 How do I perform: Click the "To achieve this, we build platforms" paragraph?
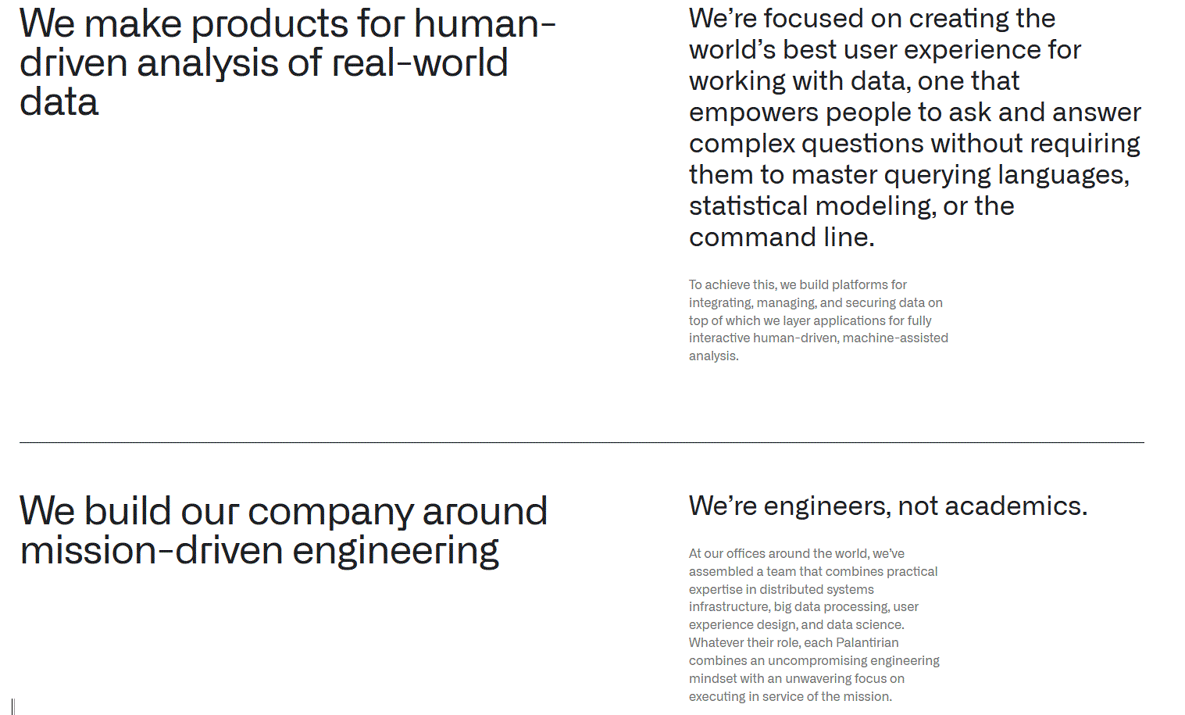tap(819, 320)
